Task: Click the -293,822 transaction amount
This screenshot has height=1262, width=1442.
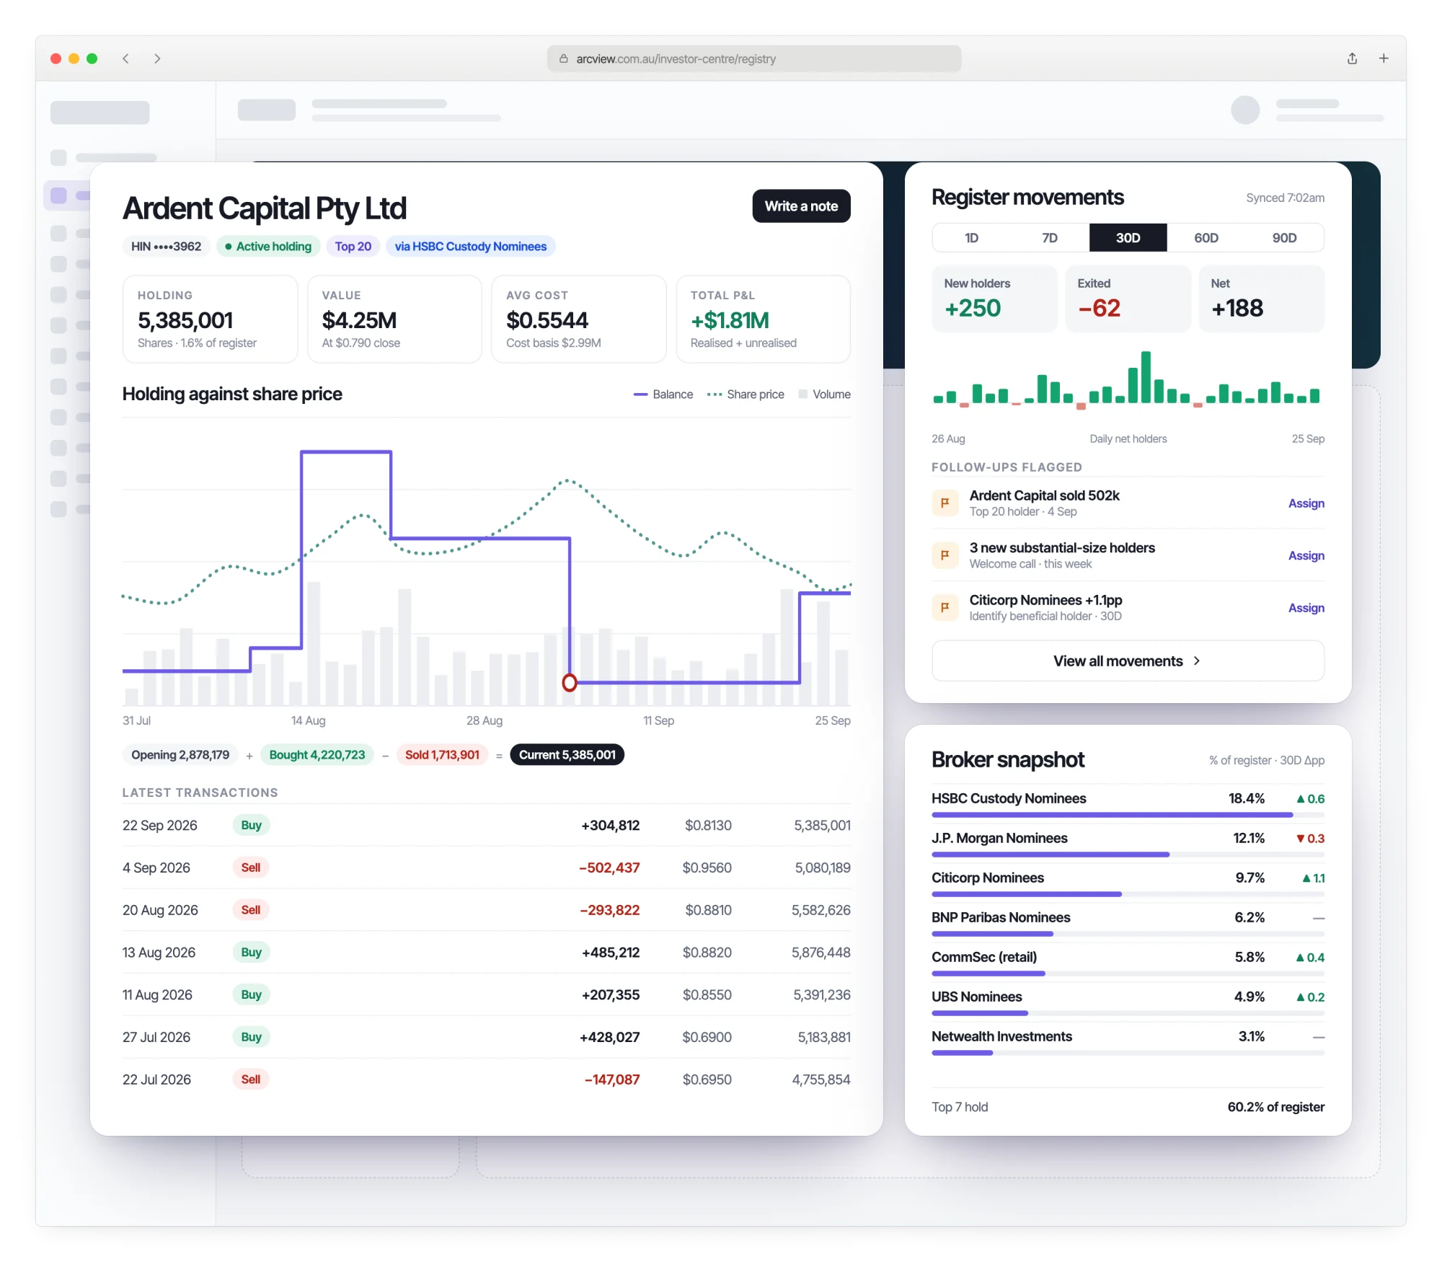Action: [609, 910]
